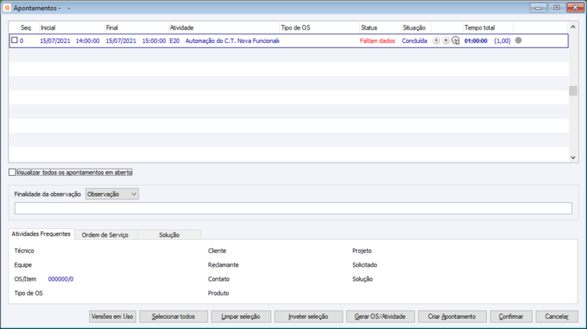Open the Ordem de Serviço tab
This screenshot has width=587, height=329.
pos(105,234)
